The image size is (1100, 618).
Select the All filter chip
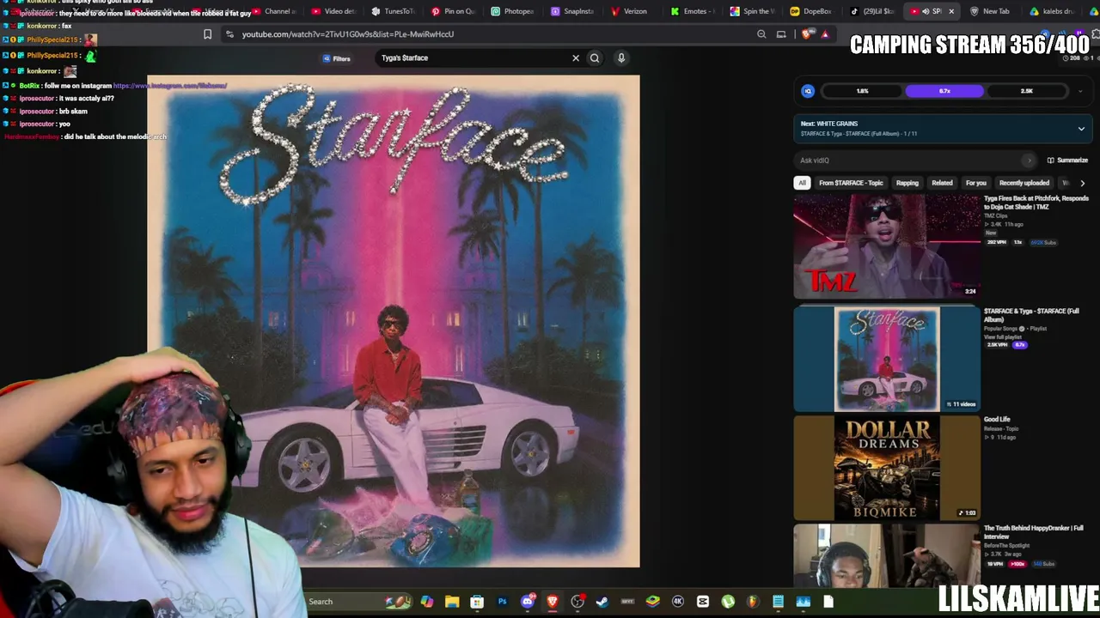(x=802, y=183)
